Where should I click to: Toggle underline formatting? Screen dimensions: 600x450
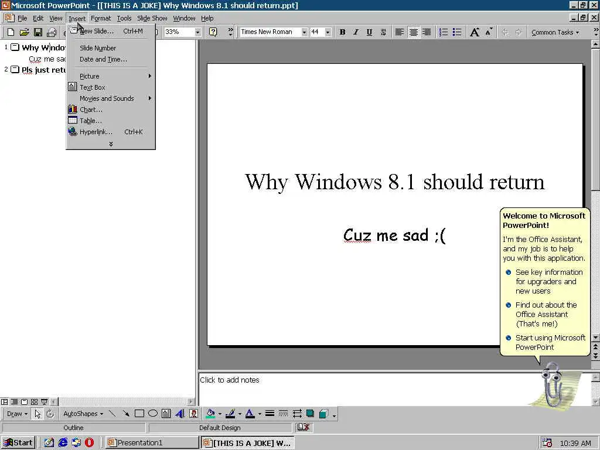pos(369,32)
